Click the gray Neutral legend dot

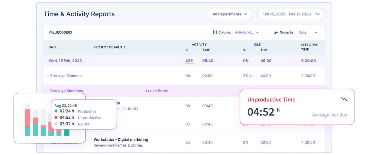coord(56,124)
